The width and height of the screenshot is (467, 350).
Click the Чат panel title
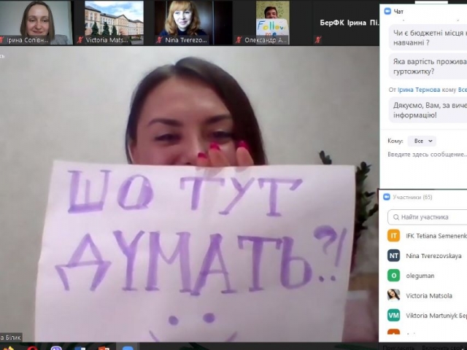(x=398, y=12)
